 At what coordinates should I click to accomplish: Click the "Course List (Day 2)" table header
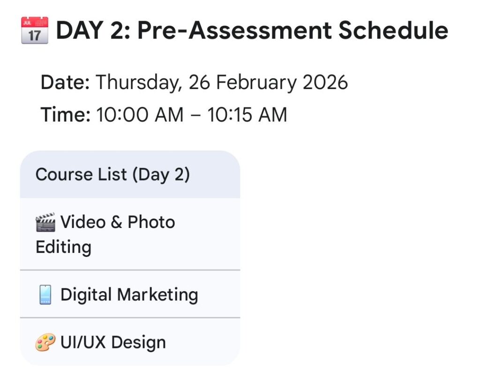112,174
